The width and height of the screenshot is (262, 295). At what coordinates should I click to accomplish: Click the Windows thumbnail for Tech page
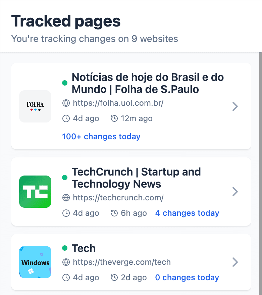click(x=35, y=262)
